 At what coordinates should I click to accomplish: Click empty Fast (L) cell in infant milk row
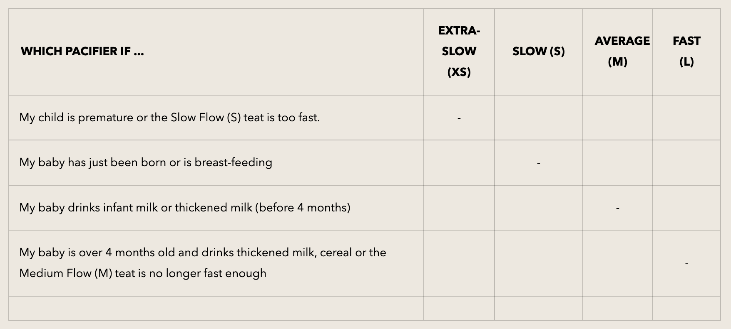click(686, 207)
